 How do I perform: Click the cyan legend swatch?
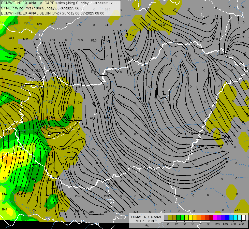click(236, 218)
